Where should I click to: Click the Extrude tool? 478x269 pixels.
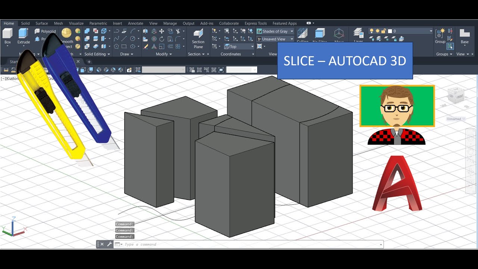[x=24, y=36]
